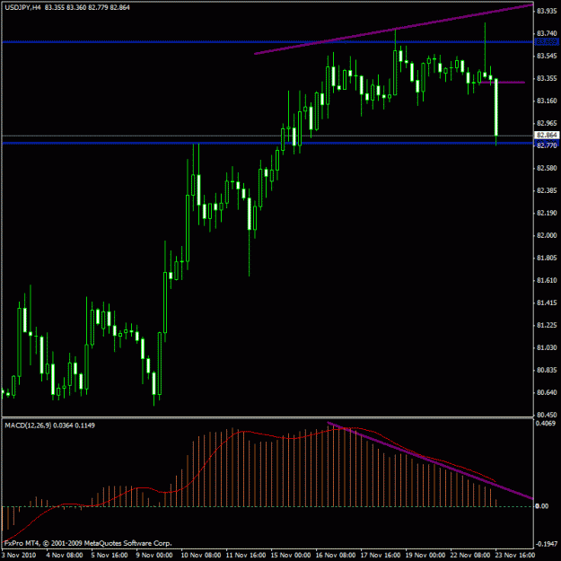Viewport: 561px width, 561px height.
Task: Click the 0.00 MACD zero level label
Action: [x=541, y=506]
